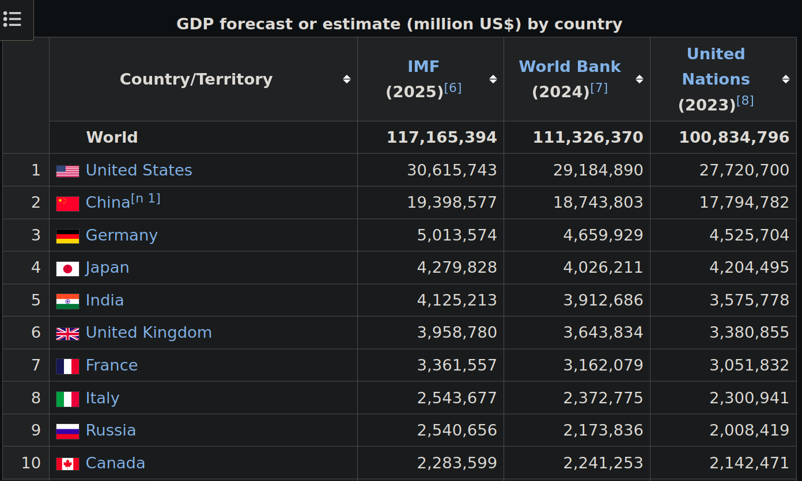Sort table by IMF (2025) column arrows
This screenshot has height=481, width=802.
[493, 79]
